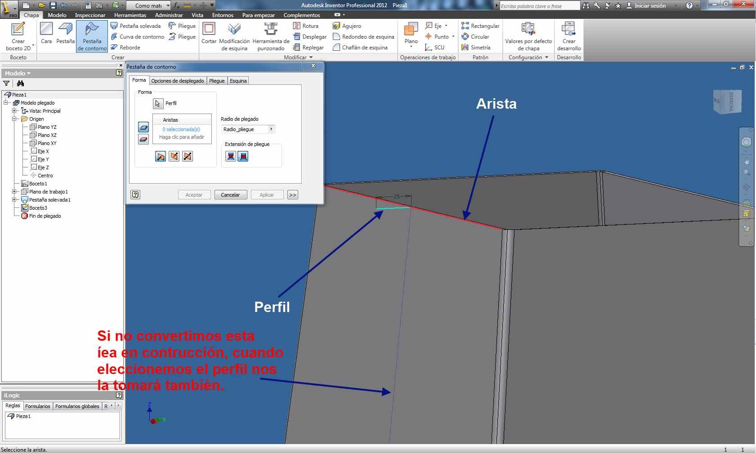The height and width of the screenshot is (453, 756).
Task: Choose the Circular pattern tool
Action: point(475,37)
